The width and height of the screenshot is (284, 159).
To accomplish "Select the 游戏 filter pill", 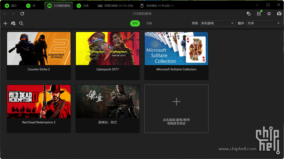I will tap(135, 23).
